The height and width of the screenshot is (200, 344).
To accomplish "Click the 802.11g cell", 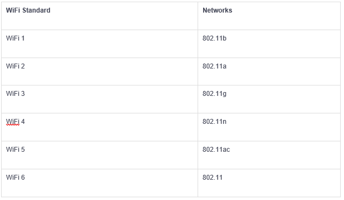I will coord(269,99).
